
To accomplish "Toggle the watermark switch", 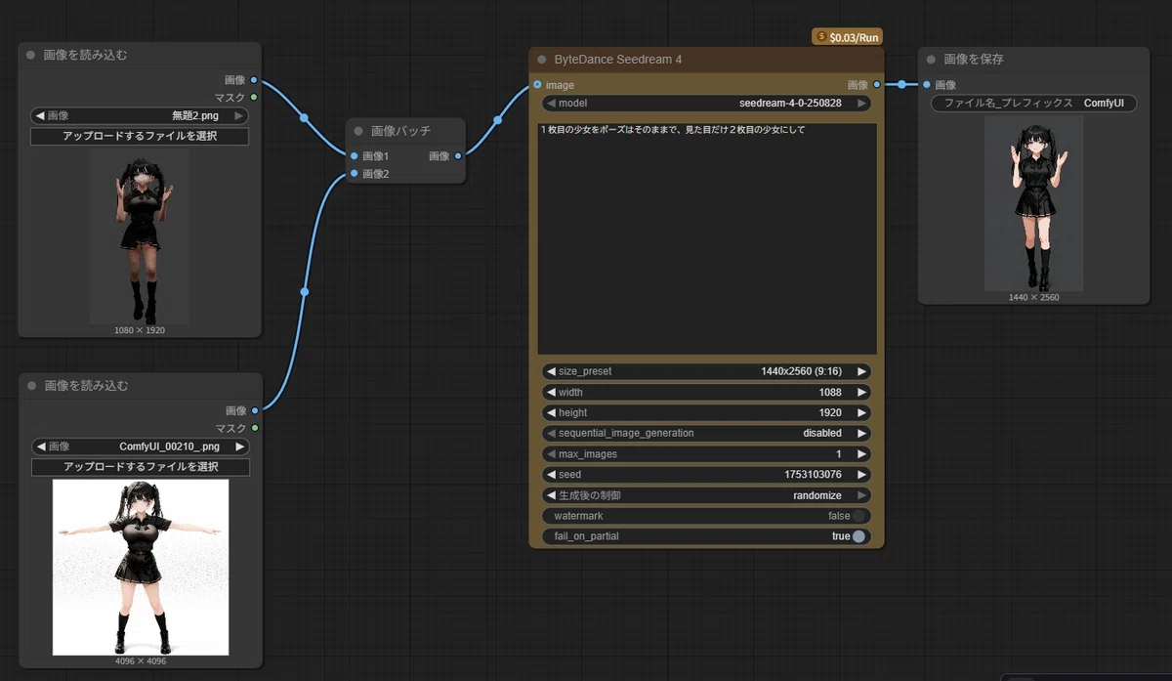I will [x=858, y=516].
